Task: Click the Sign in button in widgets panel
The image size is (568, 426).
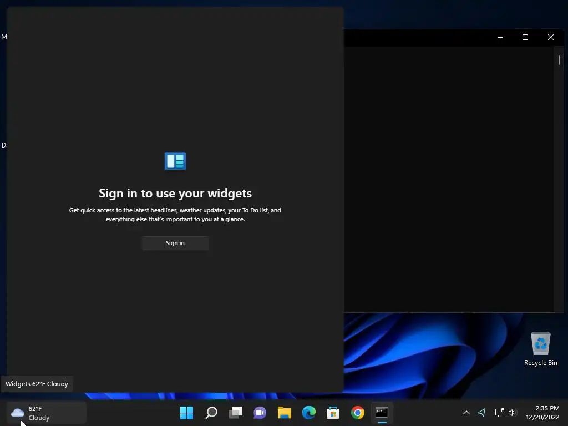Action: [x=175, y=243]
